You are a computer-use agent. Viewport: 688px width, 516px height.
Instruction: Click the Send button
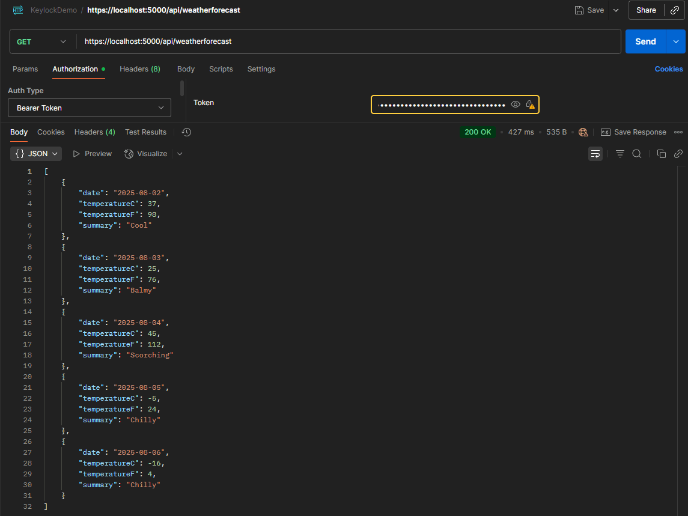tap(645, 41)
